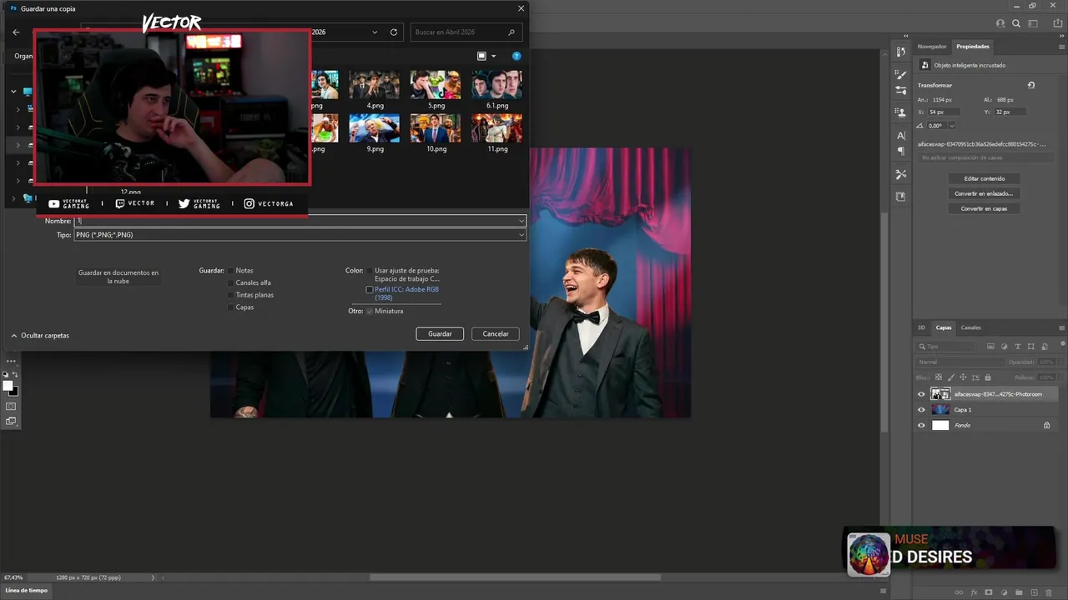Switch to the 3D tab
The image size is (1068, 600).
click(x=922, y=327)
